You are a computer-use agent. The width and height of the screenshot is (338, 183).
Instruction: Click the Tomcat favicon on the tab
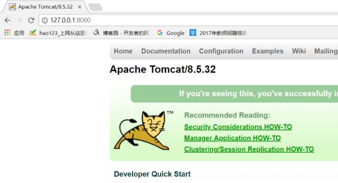click(12, 7)
